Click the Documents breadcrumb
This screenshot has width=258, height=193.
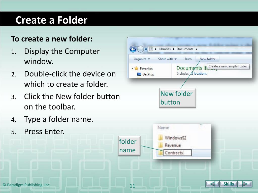coord(185,49)
